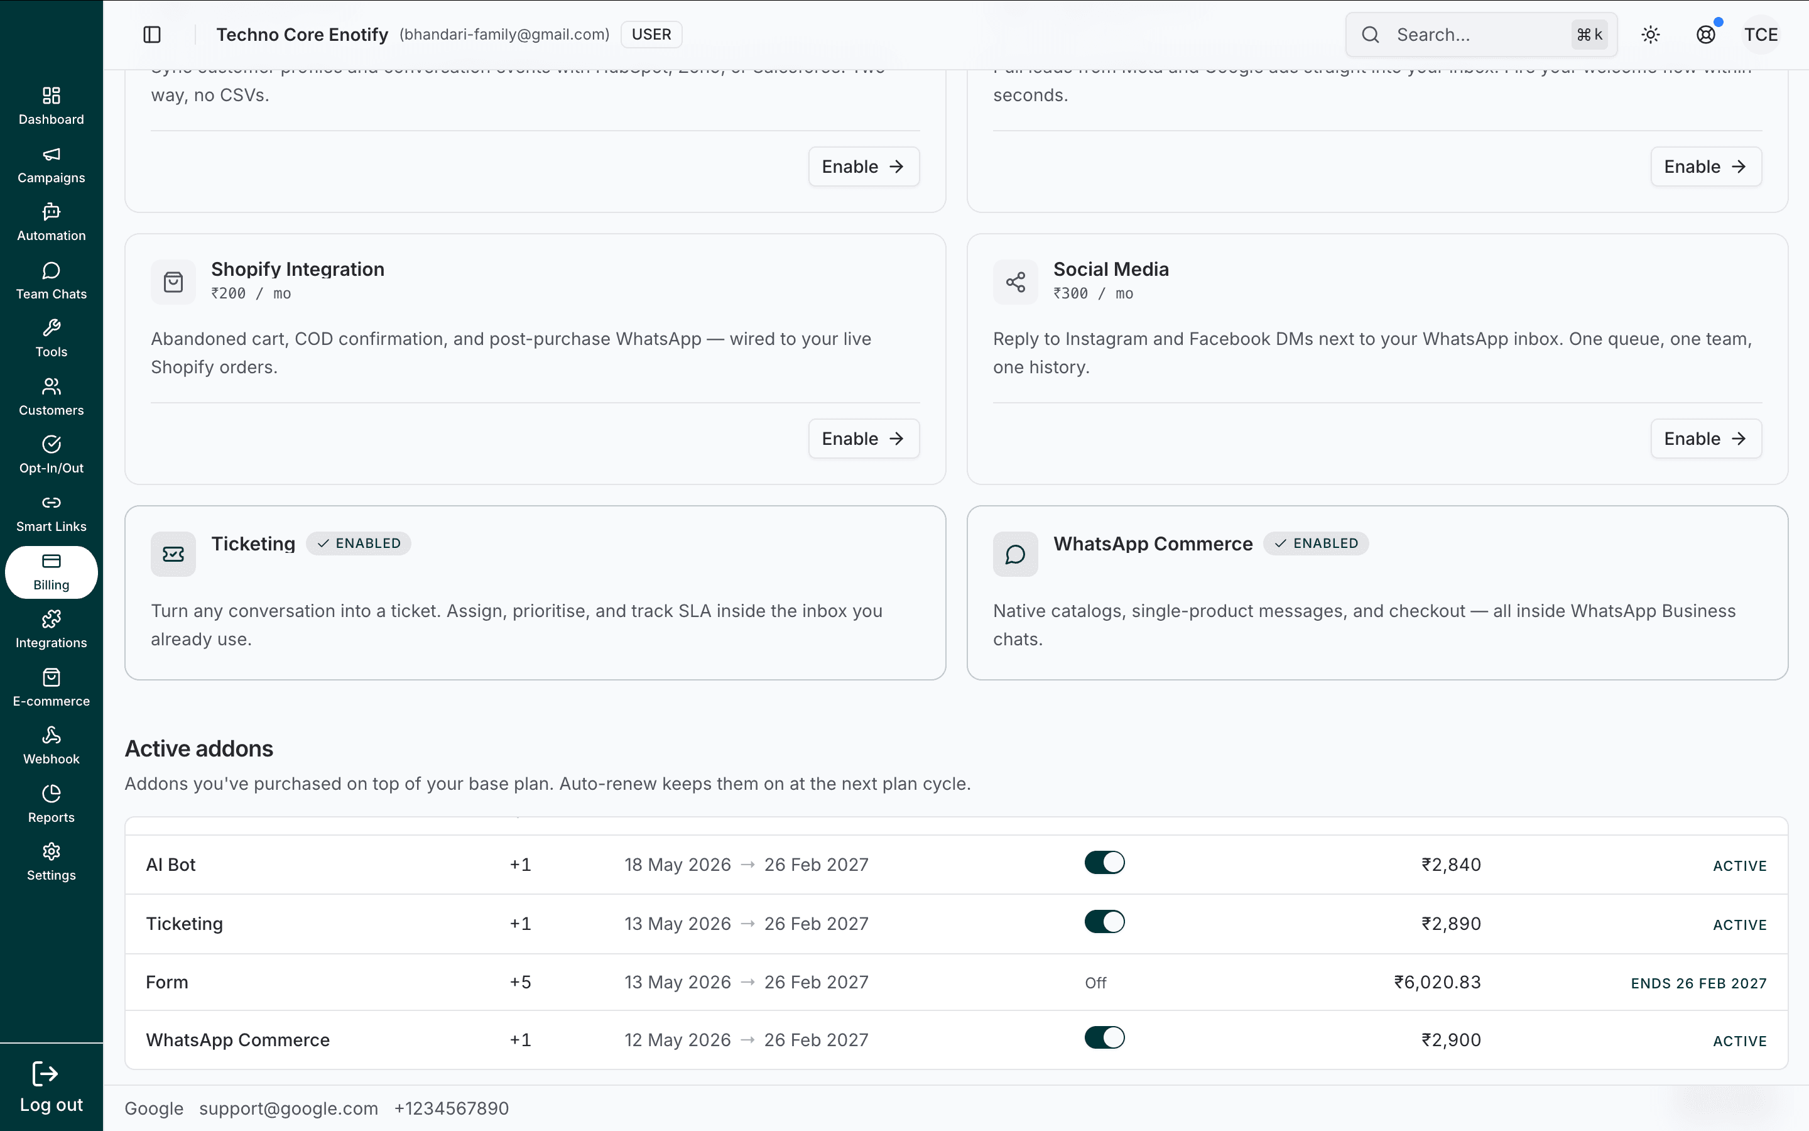Viewport: 1809px width, 1131px height.
Task: Enable Shopify Integration addon
Action: pyautogui.click(x=864, y=439)
